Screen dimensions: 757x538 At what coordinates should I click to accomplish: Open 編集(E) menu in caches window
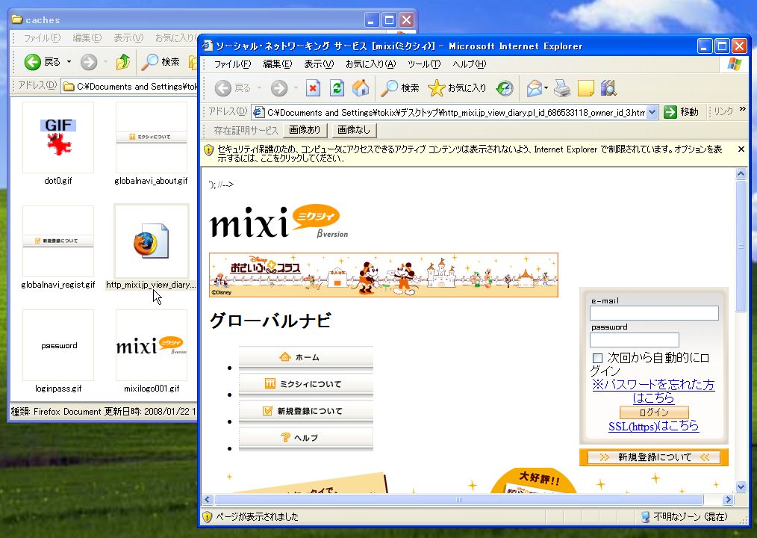click(87, 37)
